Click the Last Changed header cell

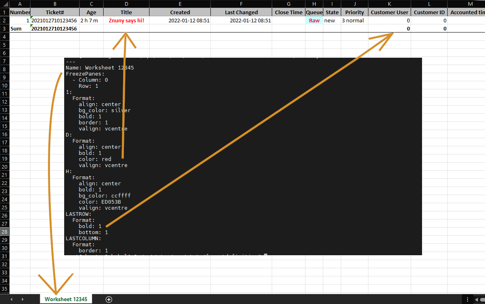241,12
